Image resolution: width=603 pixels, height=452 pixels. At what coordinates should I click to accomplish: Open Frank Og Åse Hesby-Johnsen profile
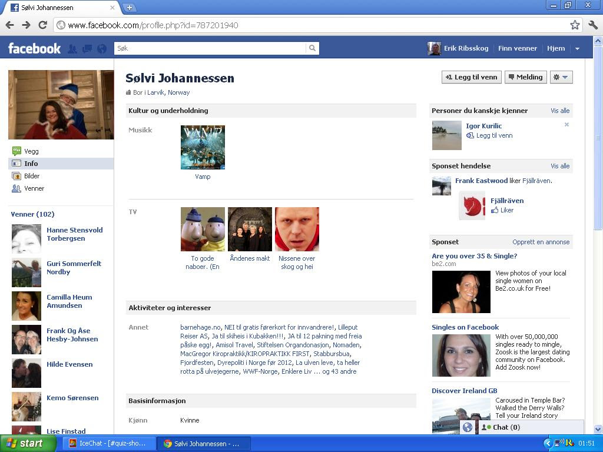(72, 334)
